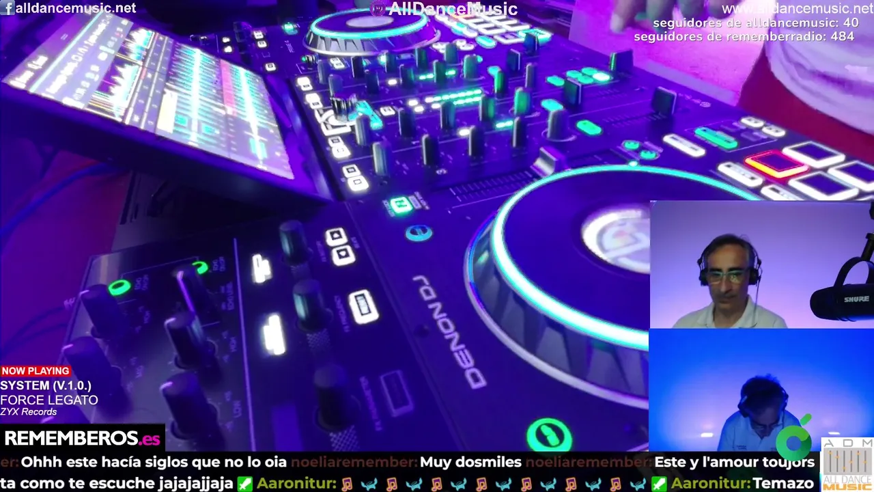This screenshot has height=492, width=874.
Task: Click the Facebook icon beside alldancemusic.net
Action: click(x=9, y=8)
